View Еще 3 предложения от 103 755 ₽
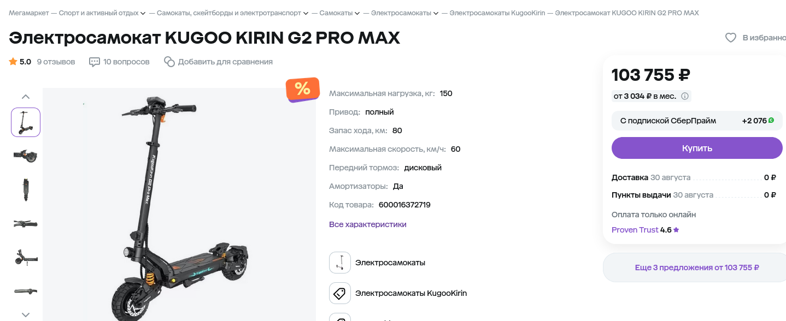 click(x=697, y=267)
